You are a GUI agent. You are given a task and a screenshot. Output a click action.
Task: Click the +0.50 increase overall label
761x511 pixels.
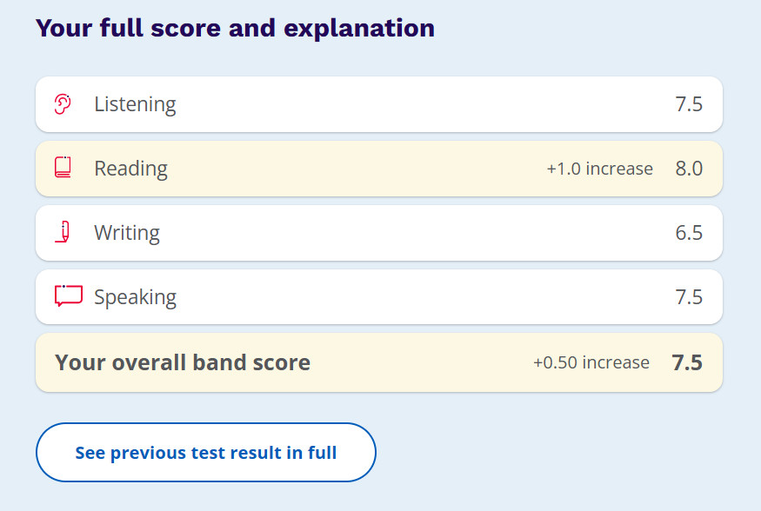591,362
